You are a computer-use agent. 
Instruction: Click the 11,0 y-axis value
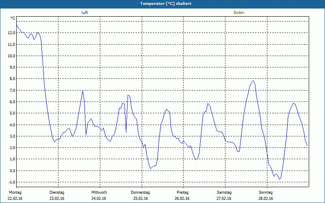(11, 44)
